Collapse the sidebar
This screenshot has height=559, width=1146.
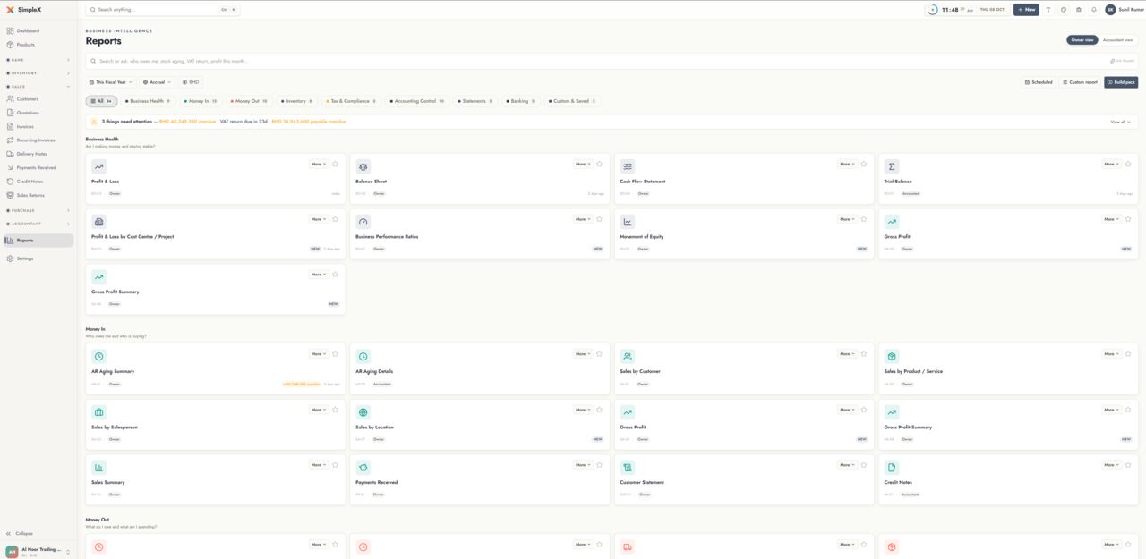(20, 534)
